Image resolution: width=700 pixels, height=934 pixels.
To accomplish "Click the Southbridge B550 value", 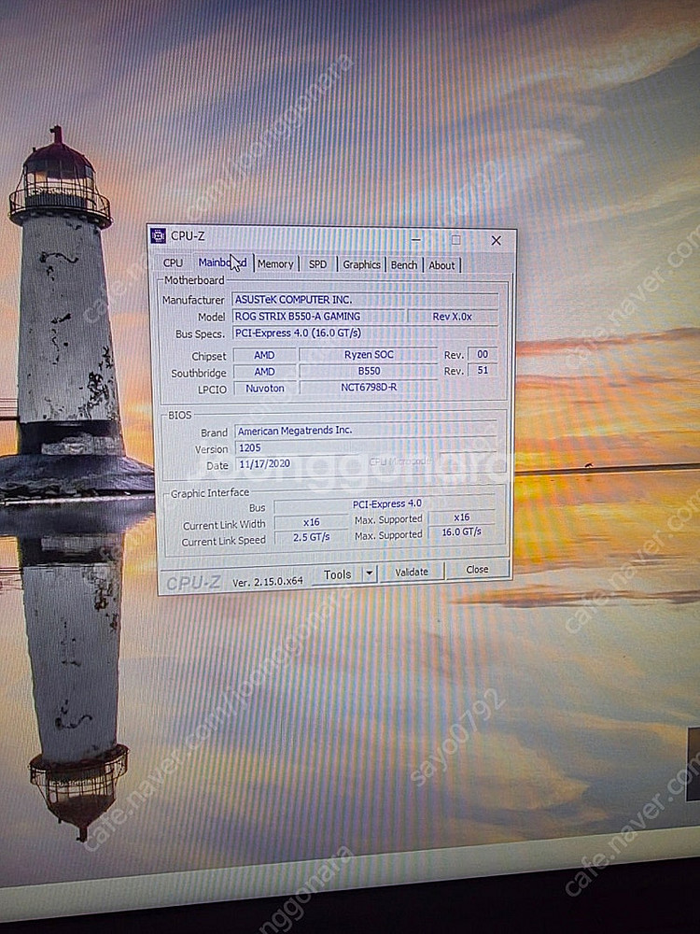I will tap(369, 371).
